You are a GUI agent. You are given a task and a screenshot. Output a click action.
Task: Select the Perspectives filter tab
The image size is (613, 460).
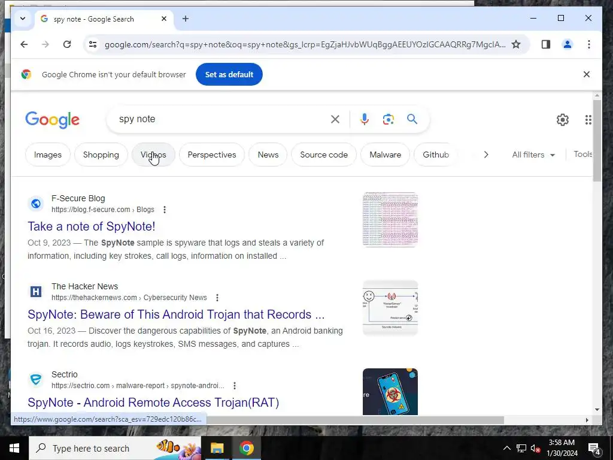pos(212,155)
